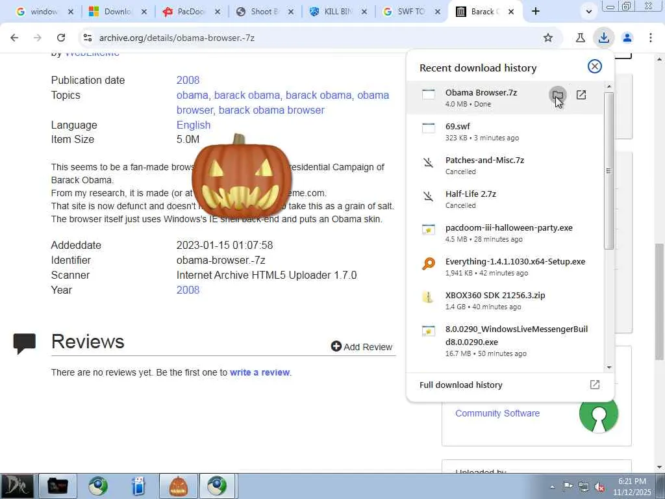Click the floating jack-o-lantern pumpkin
This screenshot has height=499, width=665.
click(242, 176)
